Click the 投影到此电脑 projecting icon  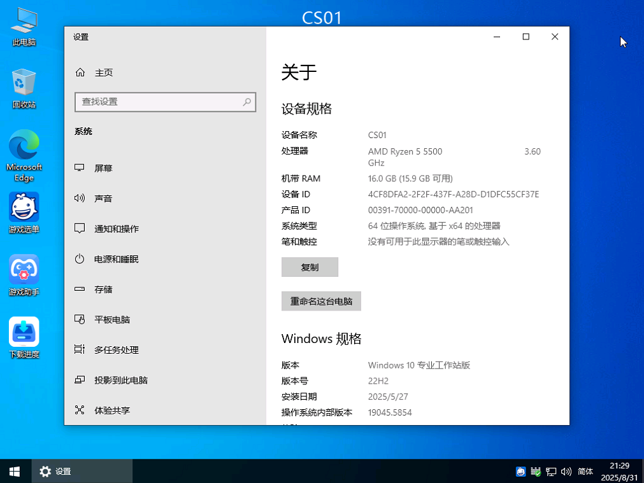point(79,380)
